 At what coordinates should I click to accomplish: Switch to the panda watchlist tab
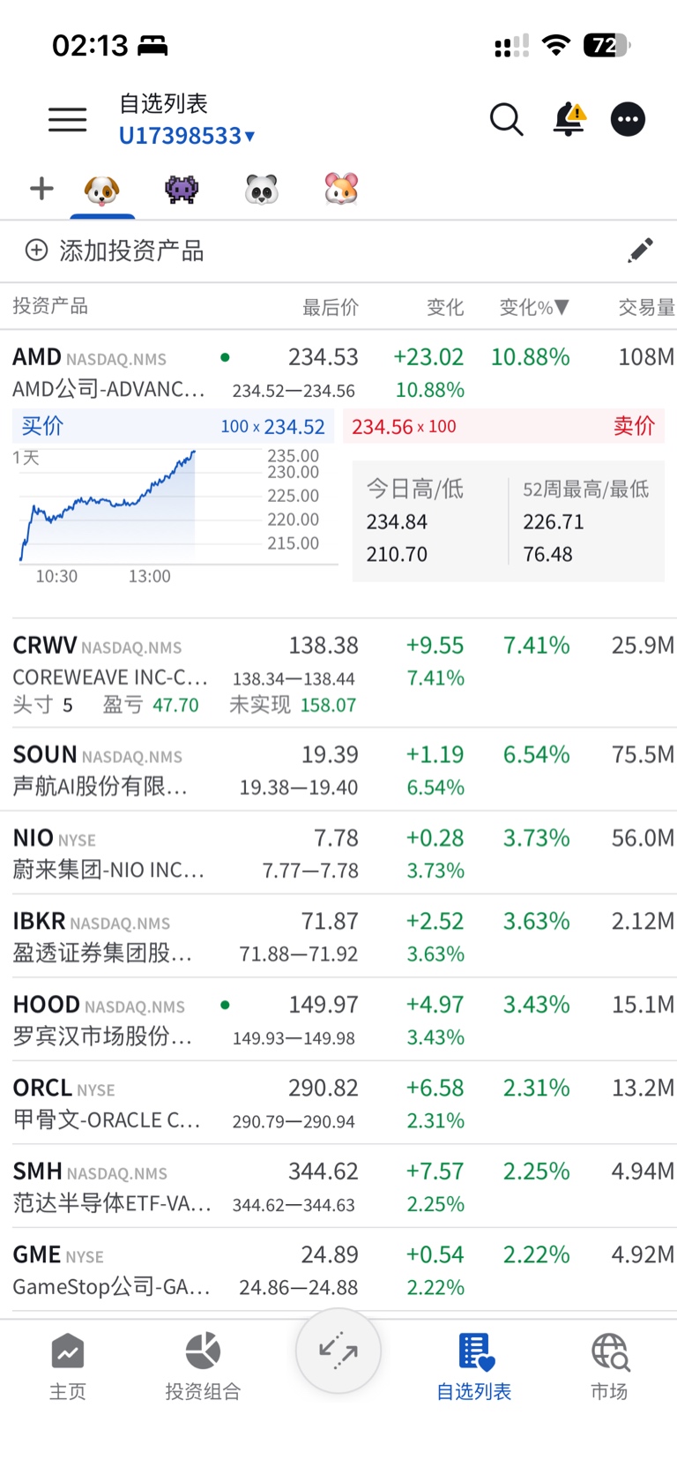[x=262, y=189]
